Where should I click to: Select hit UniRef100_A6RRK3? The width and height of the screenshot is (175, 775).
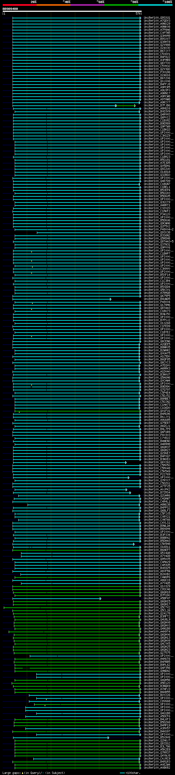click(x=157, y=369)
